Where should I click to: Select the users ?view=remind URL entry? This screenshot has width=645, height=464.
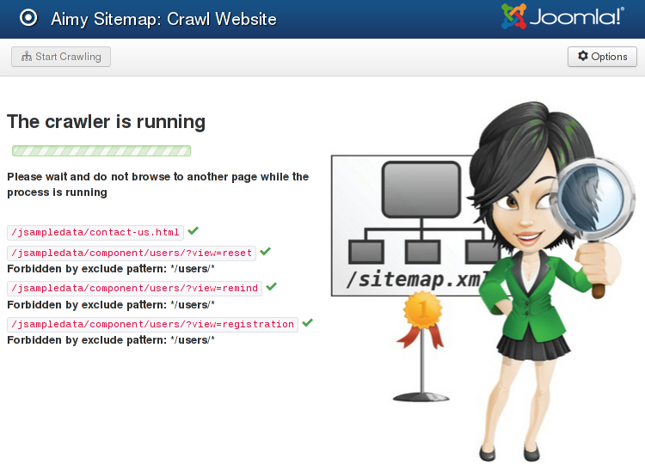[x=134, y=289]
